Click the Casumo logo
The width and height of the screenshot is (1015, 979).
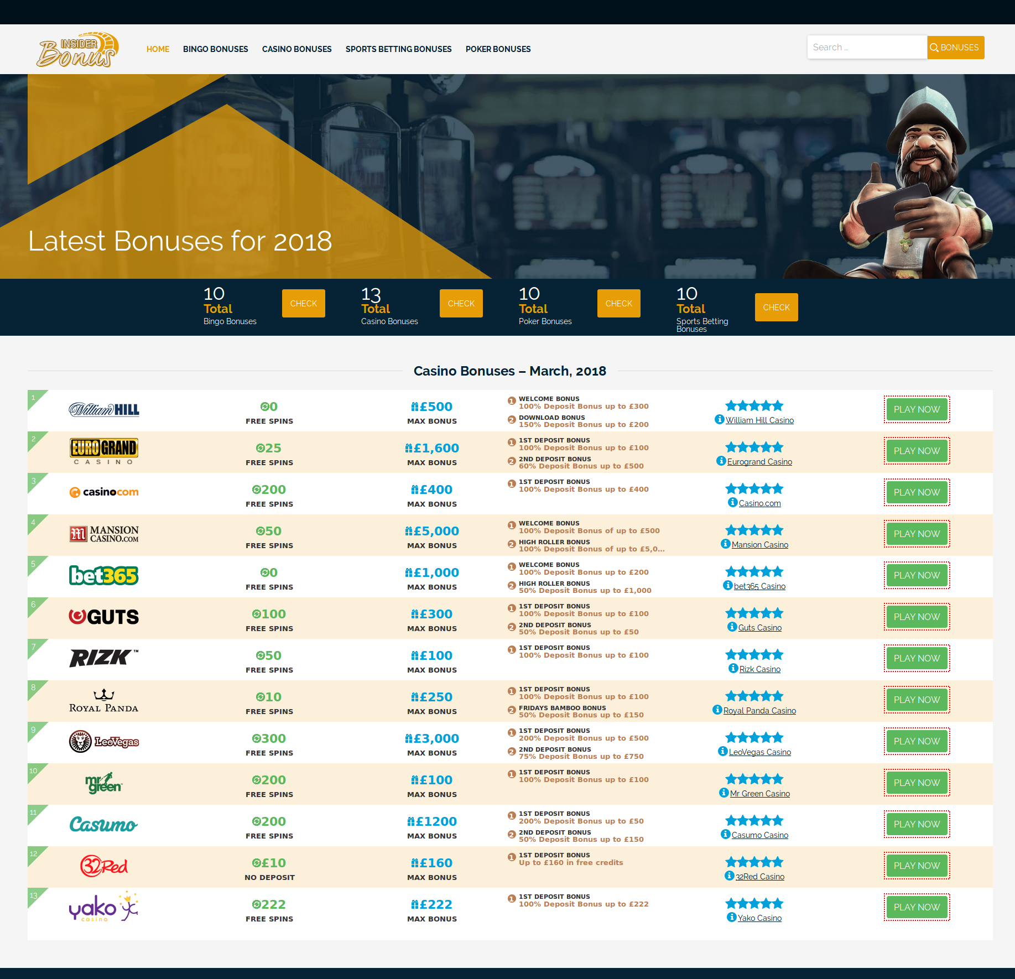pos(104,825)
